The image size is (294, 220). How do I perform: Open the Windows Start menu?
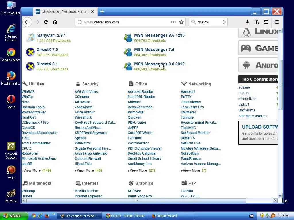13,216
